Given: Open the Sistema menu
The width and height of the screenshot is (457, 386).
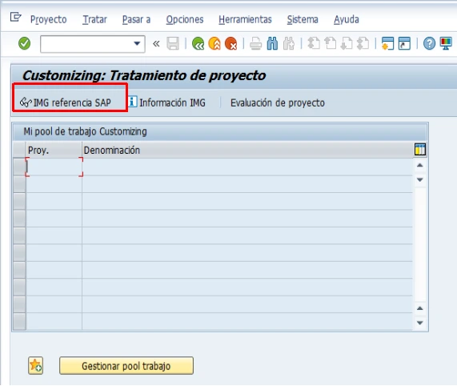Looking at the screenshot, I should coord(303,19).
